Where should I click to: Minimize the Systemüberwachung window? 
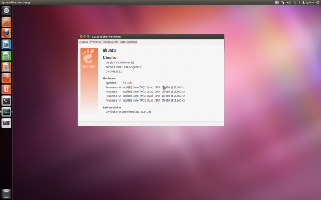coord(85,37)
